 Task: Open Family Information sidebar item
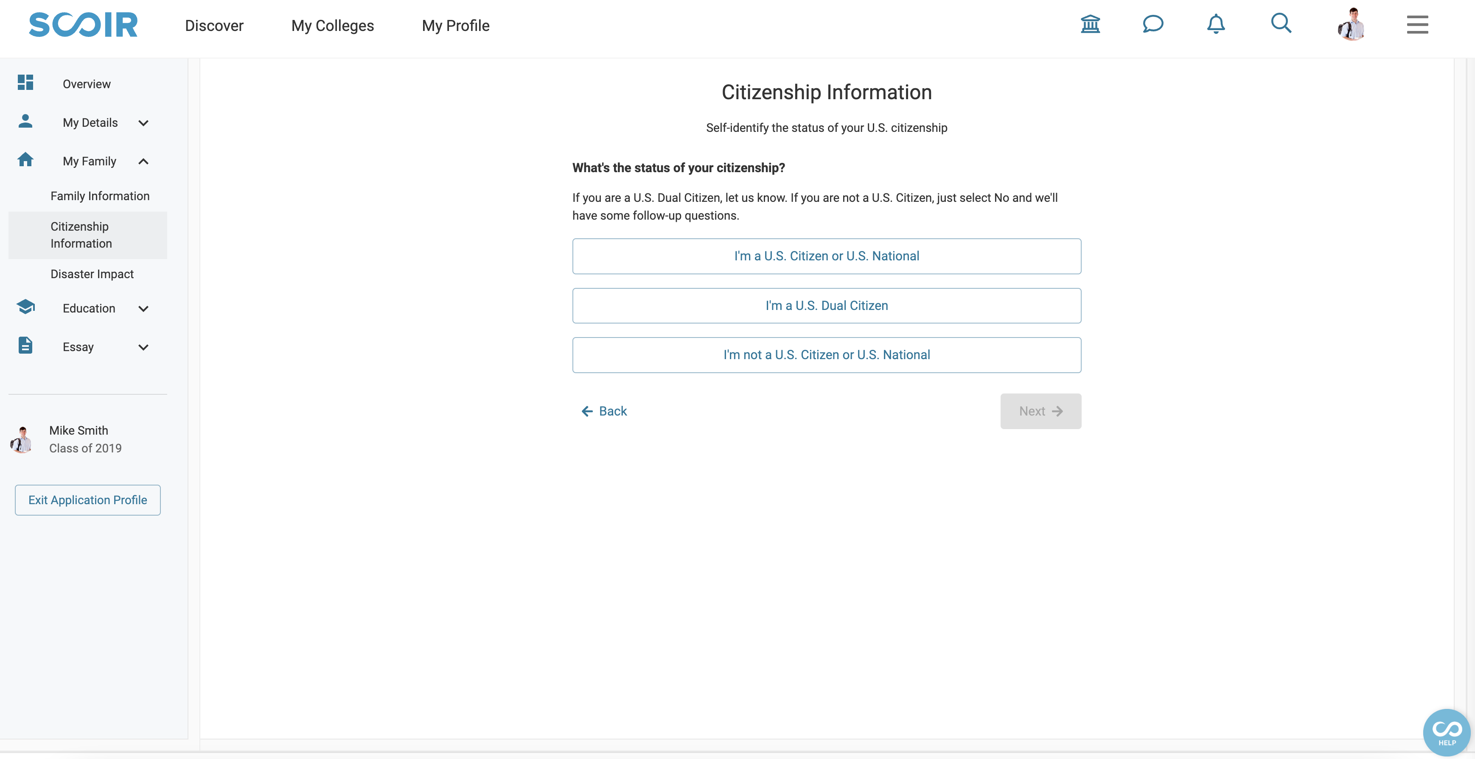100,196
